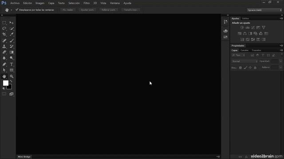The width and height of the screenshot is (284, 159).
Task: Select the Spot Healing Brush tool
Action: (4, 41)
